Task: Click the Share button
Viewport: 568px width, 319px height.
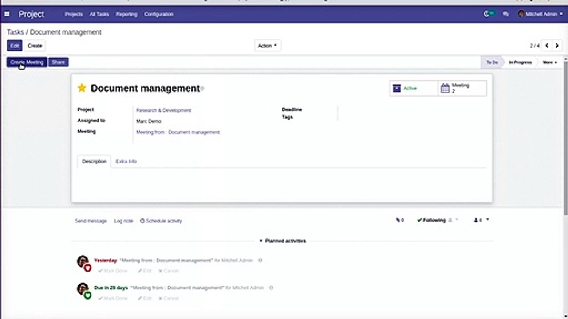Action: [x=58, y=62]
